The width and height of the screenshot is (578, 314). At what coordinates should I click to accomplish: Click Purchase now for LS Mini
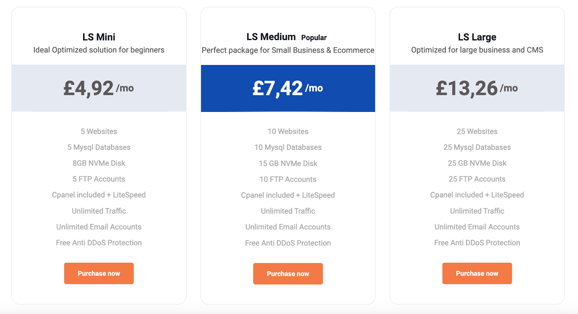coord(99,273)
